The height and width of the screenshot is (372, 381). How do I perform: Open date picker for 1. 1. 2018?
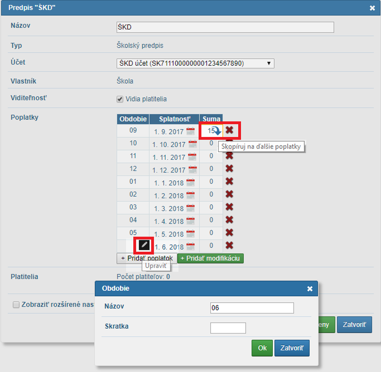(x=190, y=183)
